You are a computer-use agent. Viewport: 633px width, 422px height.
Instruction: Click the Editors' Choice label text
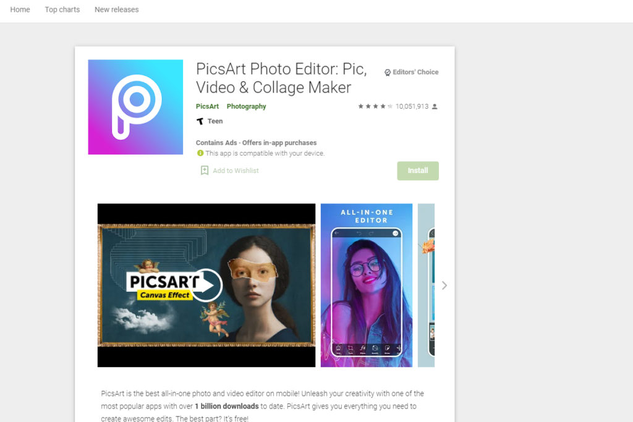pos(416,72)
